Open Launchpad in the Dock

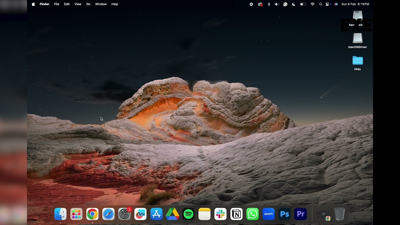tap(76, 214)
